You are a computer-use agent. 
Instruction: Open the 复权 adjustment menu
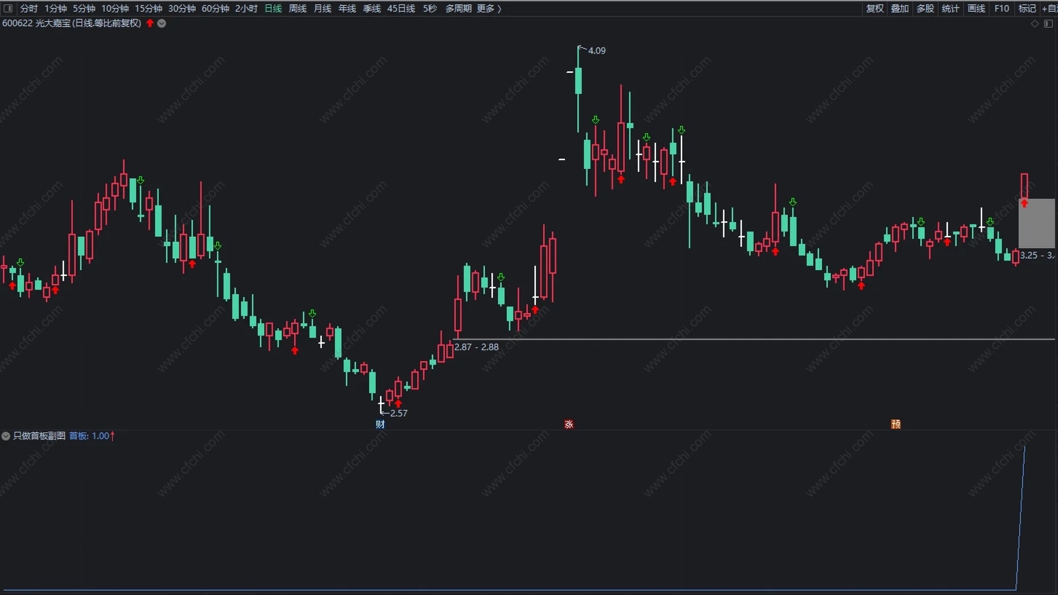[x=875, y=9]
